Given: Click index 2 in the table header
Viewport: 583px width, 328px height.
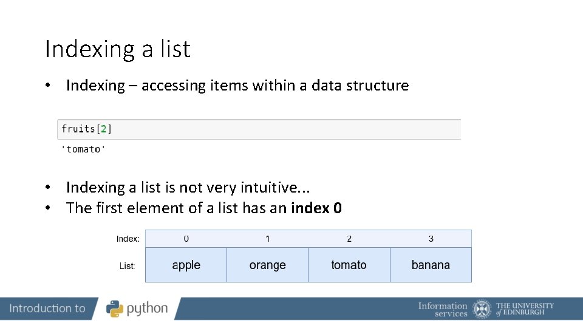Looking at the screenshot, I should [349, 239].
